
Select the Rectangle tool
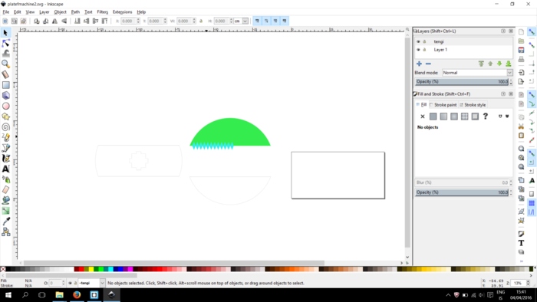(5, 85)
